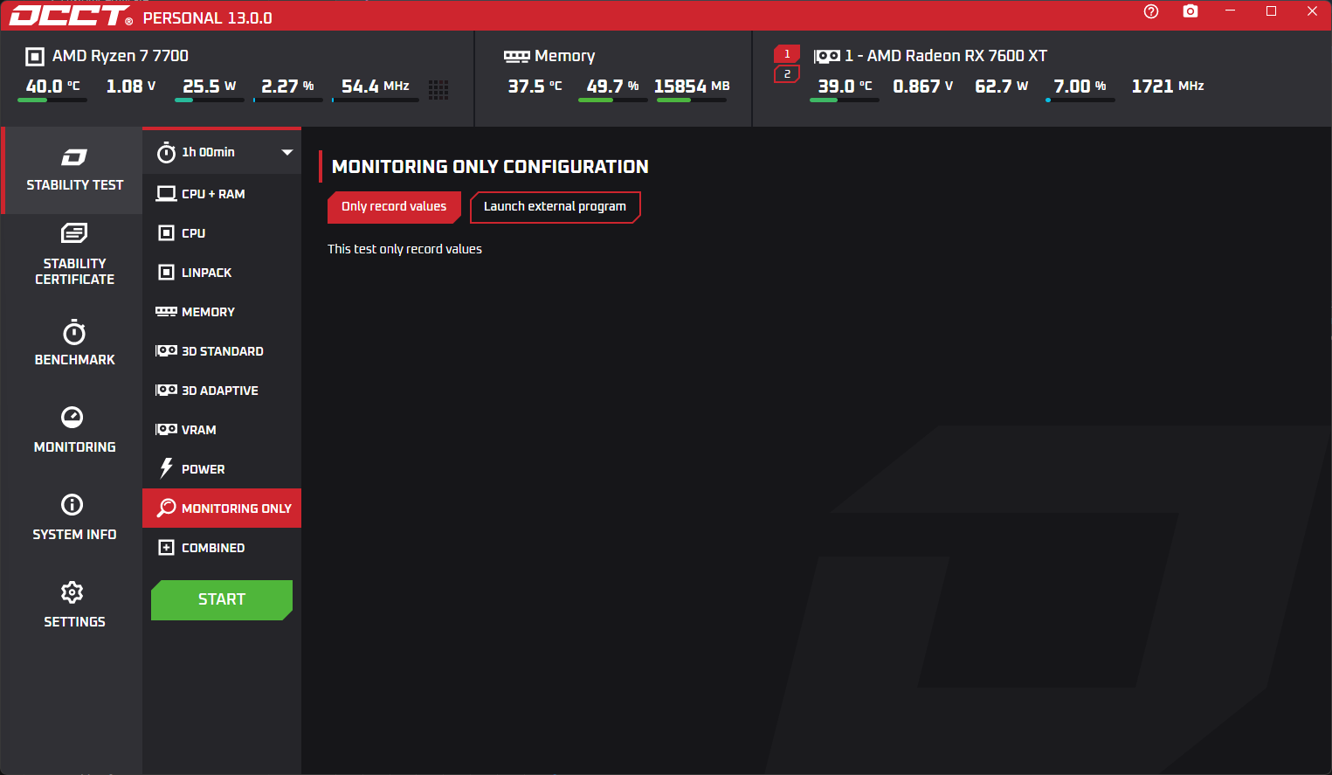Click the AMD Ryzen 7 7700 label
The width and height of the screenshot is (1332, 775).
tap(121, 56)
